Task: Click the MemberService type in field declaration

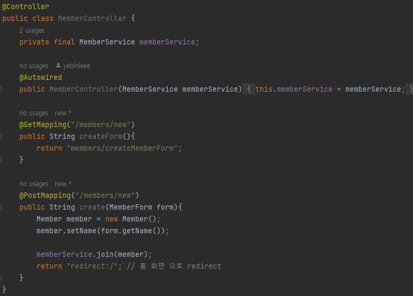Action: pos(107,42)
